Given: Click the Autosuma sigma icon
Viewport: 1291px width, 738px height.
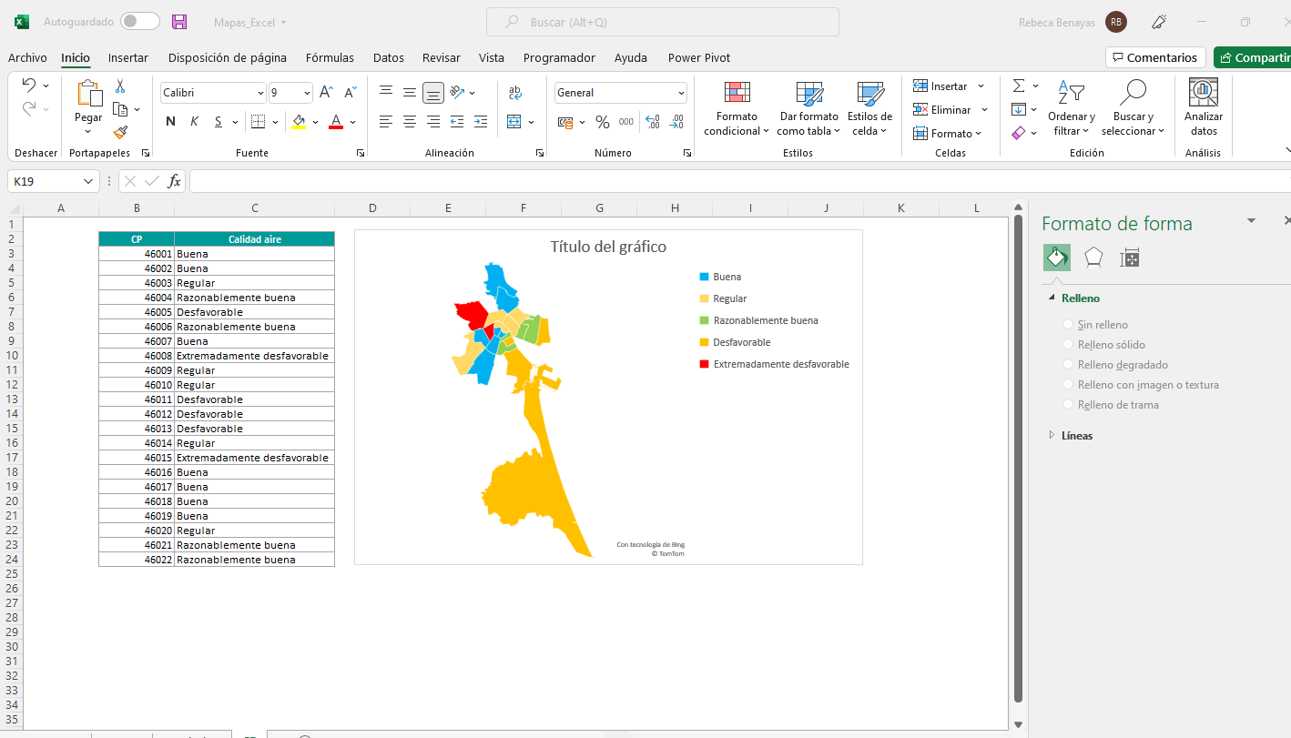Looking at the screenshot, I should [1019, 86].
